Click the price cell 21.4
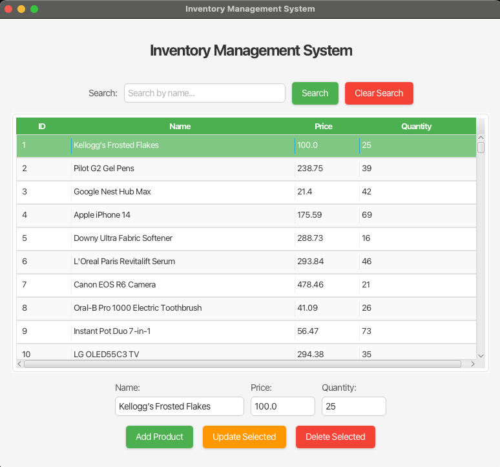Screen dimensions: 500x467 click(x=327, y=192)
